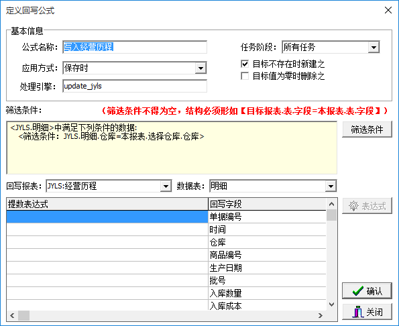Click the 处理引擎 text field
Screen dimensions: 399x326
(x=135, y=86)
